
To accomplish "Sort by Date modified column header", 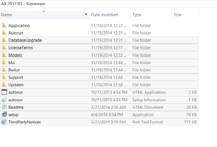I will click(x=104, y=15).
